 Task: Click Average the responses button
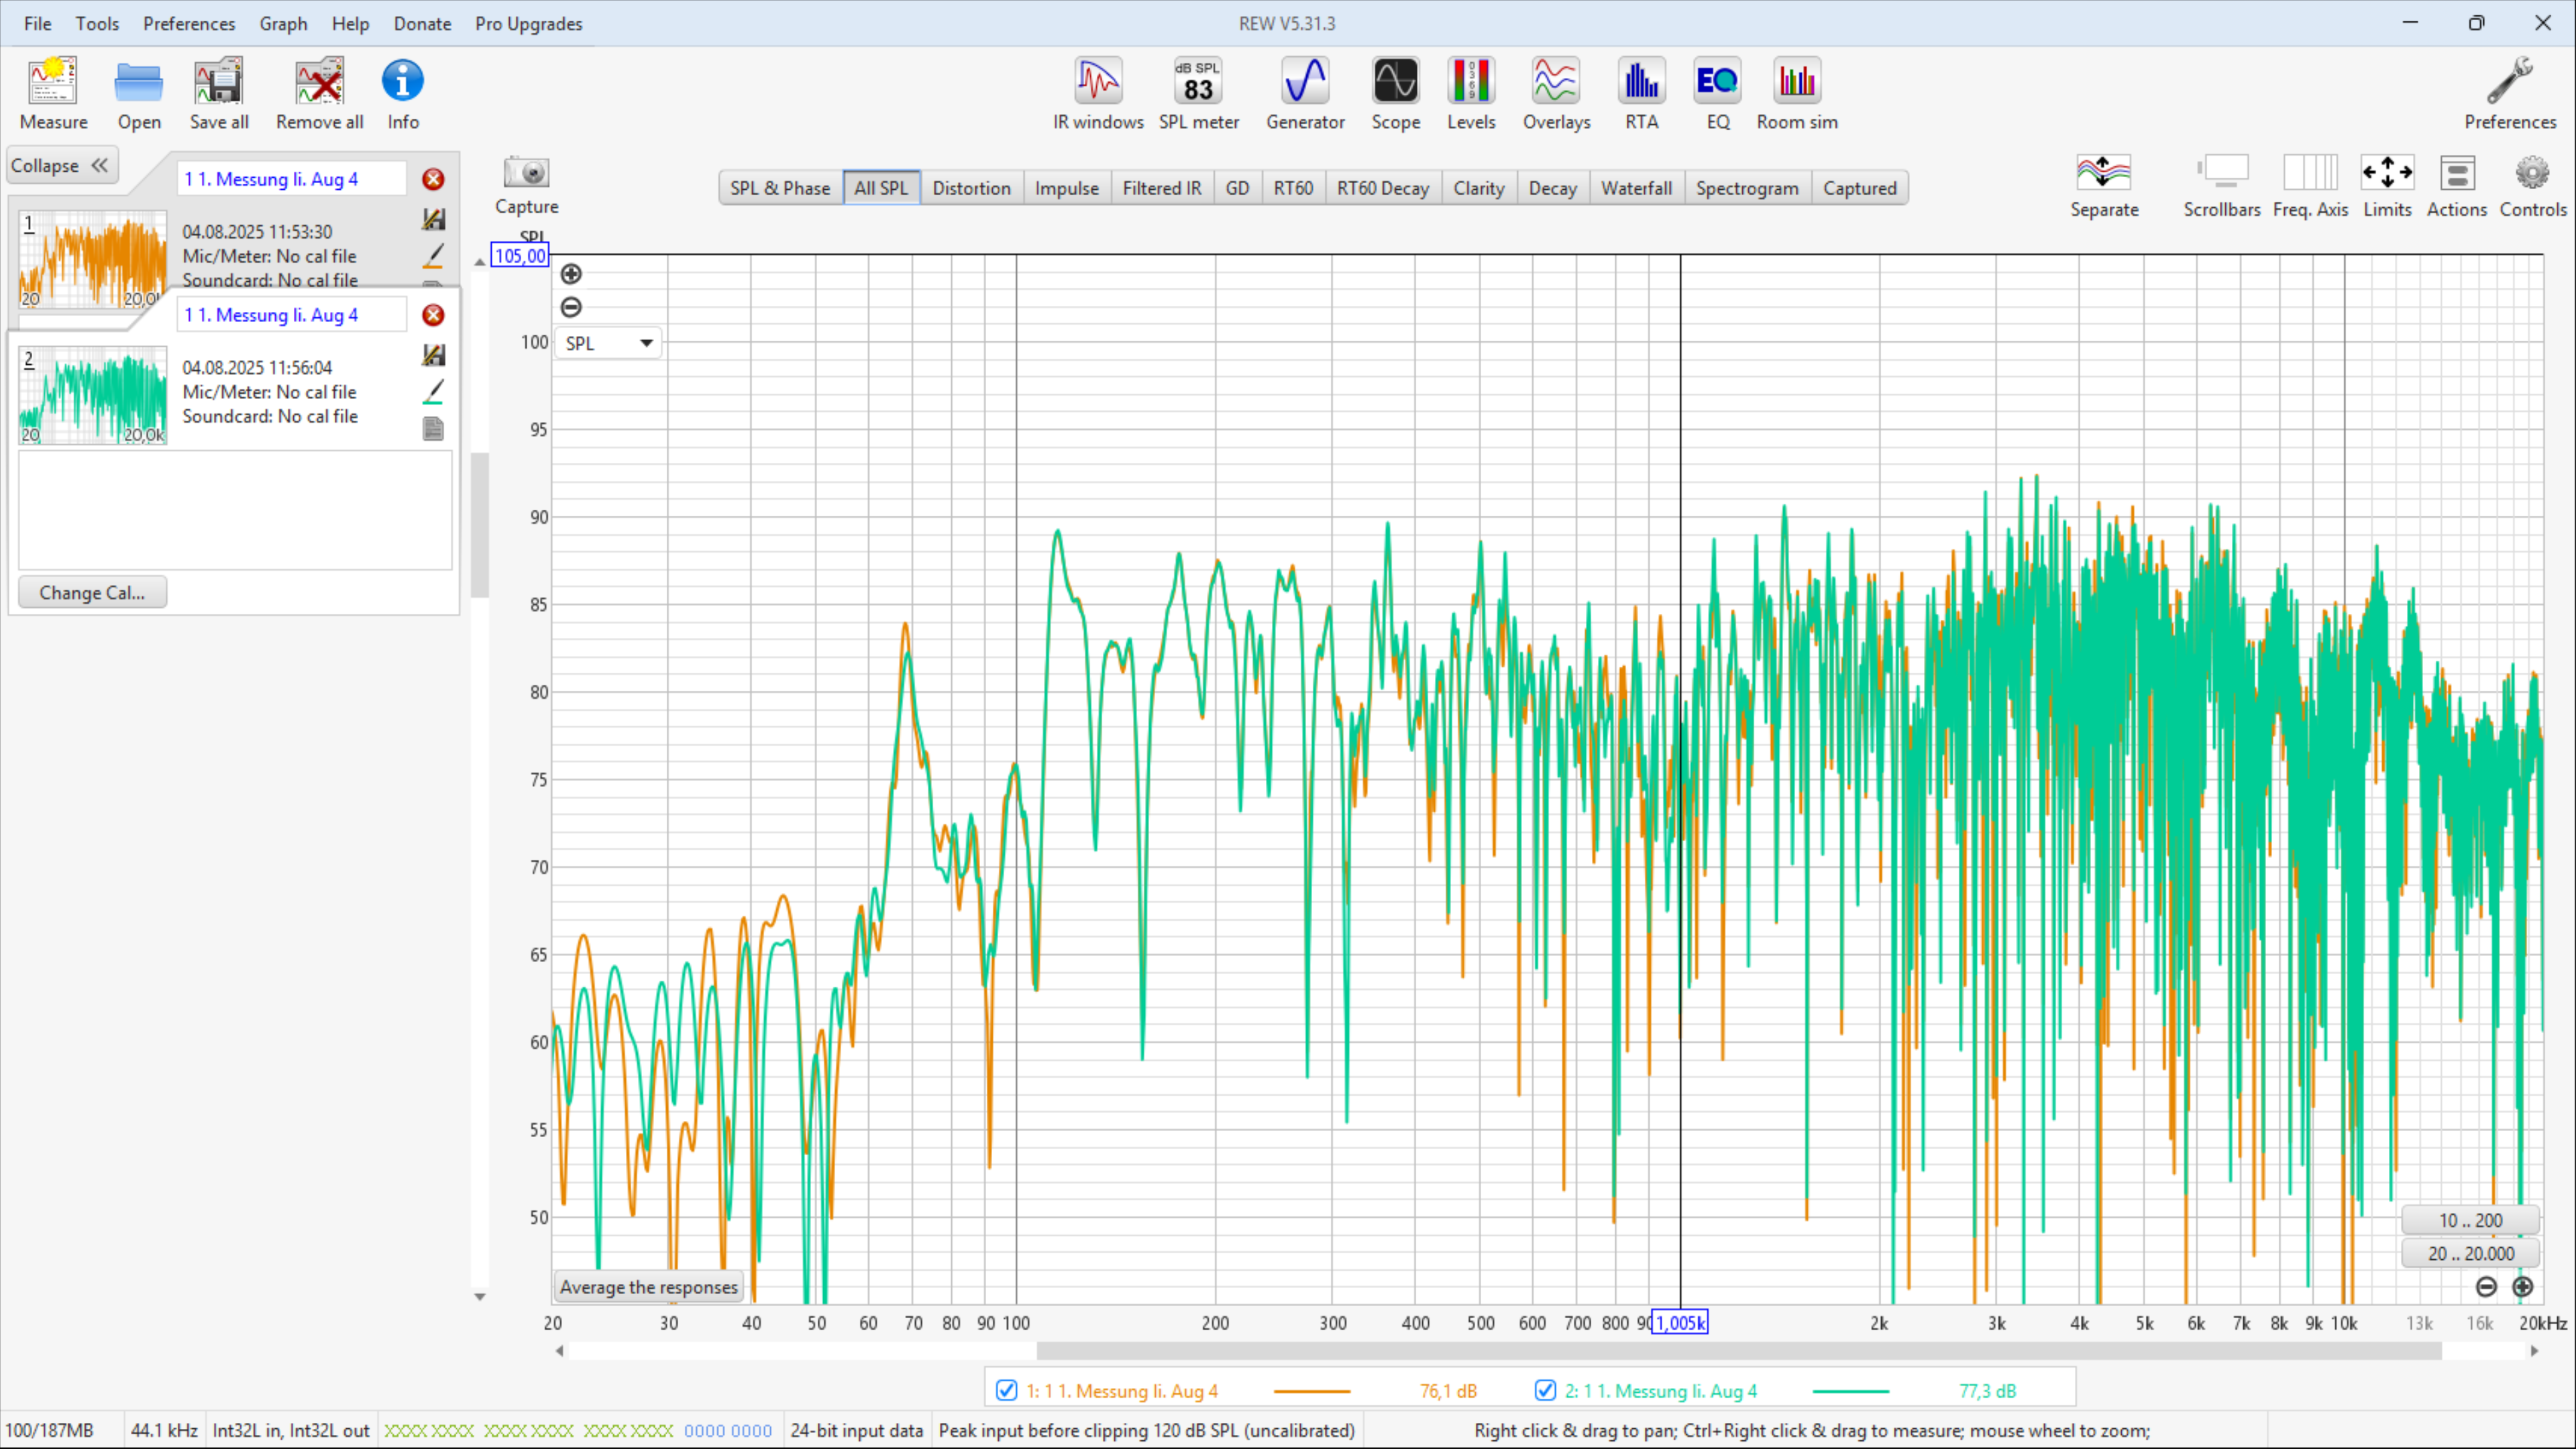pos(649,1287)
